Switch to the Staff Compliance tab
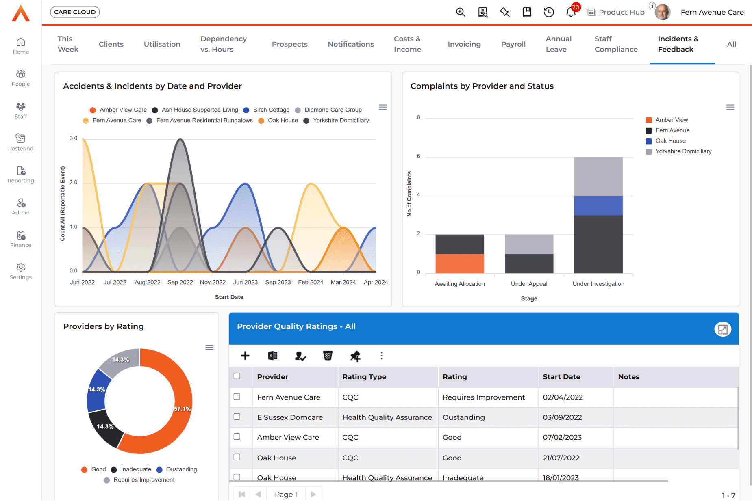 pyautogui.click(x=616, y=44)
